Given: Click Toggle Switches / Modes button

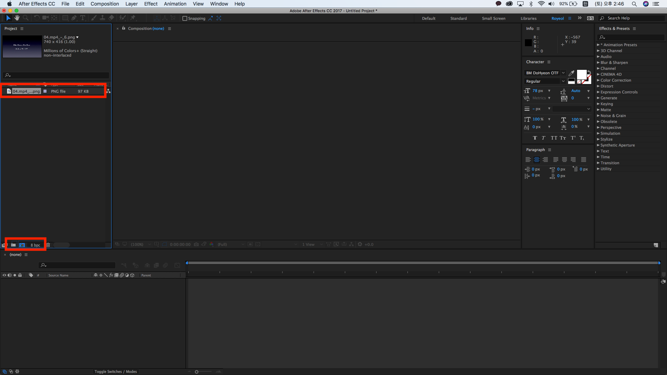Looking at the screenshot, I should [115, 372].
